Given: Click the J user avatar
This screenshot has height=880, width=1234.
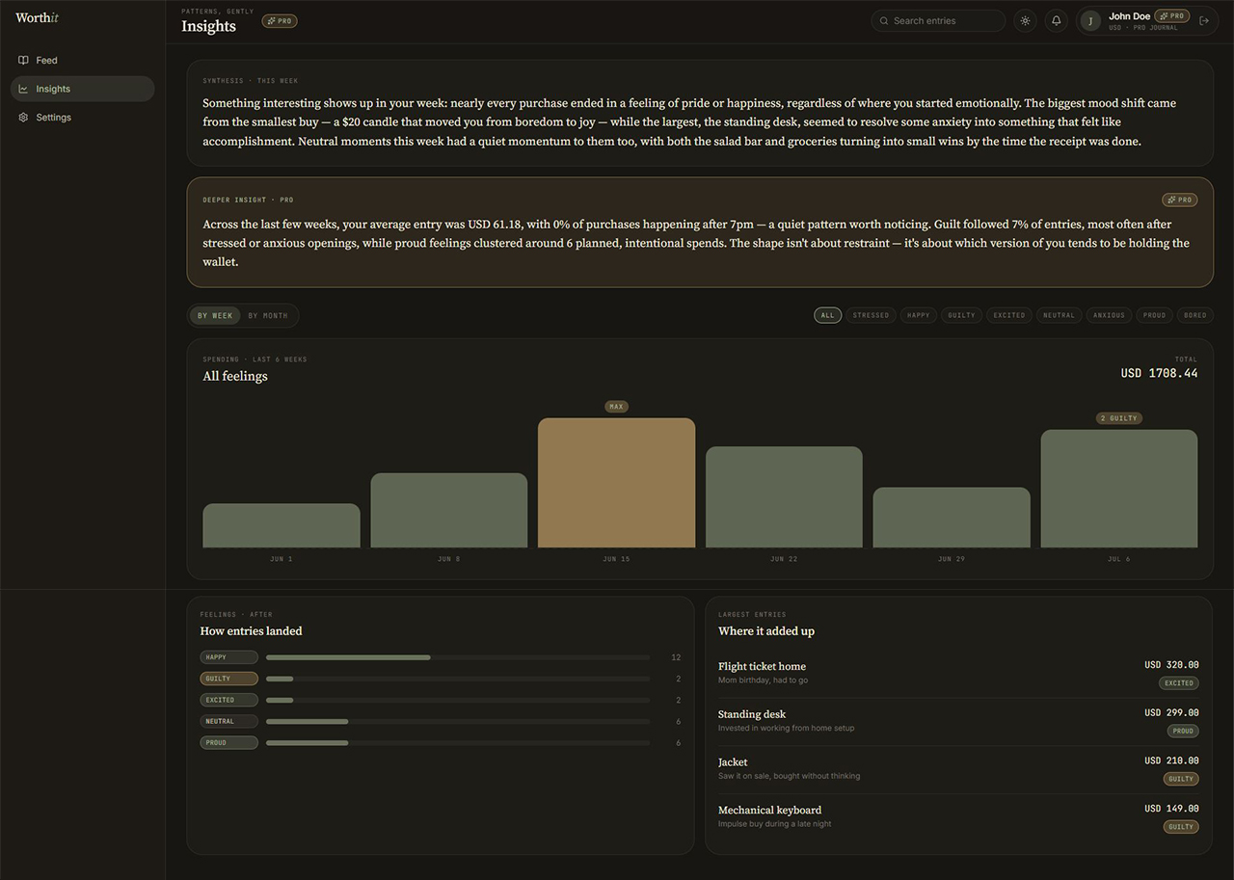Looking at the screenshot, I should point(1090,21).
